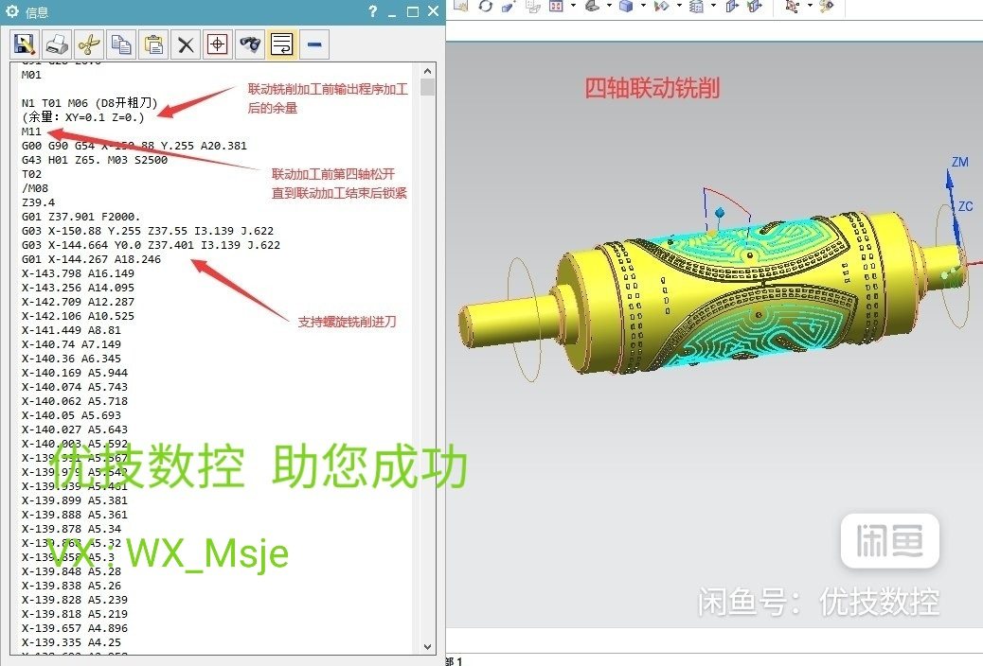This screenshot has height=666, width=983.
Task: Click the rotate view icon in NX toolbar
Action: (x=485, y=6)
